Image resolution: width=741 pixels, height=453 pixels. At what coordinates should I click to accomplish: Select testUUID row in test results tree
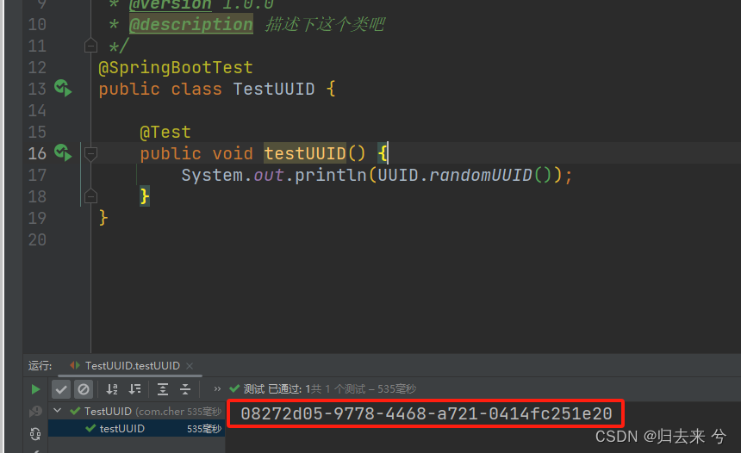tap(137, 428)
